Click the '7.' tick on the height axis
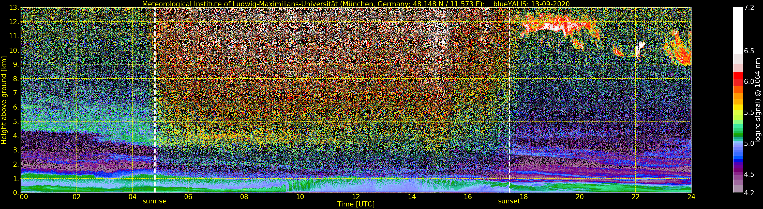763x209 pixels. click(16, 93)
